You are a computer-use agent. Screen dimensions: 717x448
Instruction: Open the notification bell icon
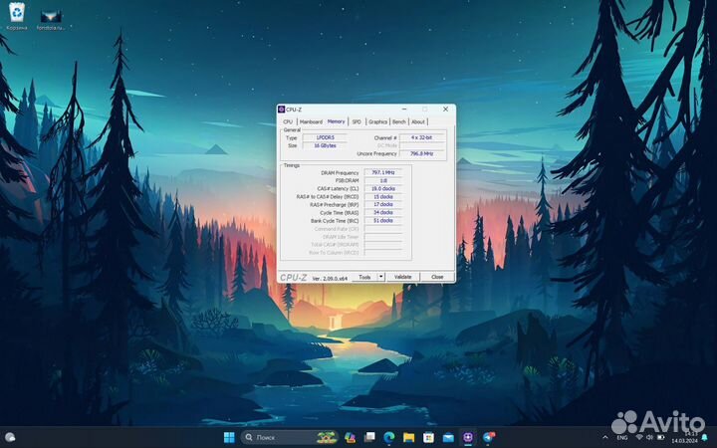[x=705, y=438]
